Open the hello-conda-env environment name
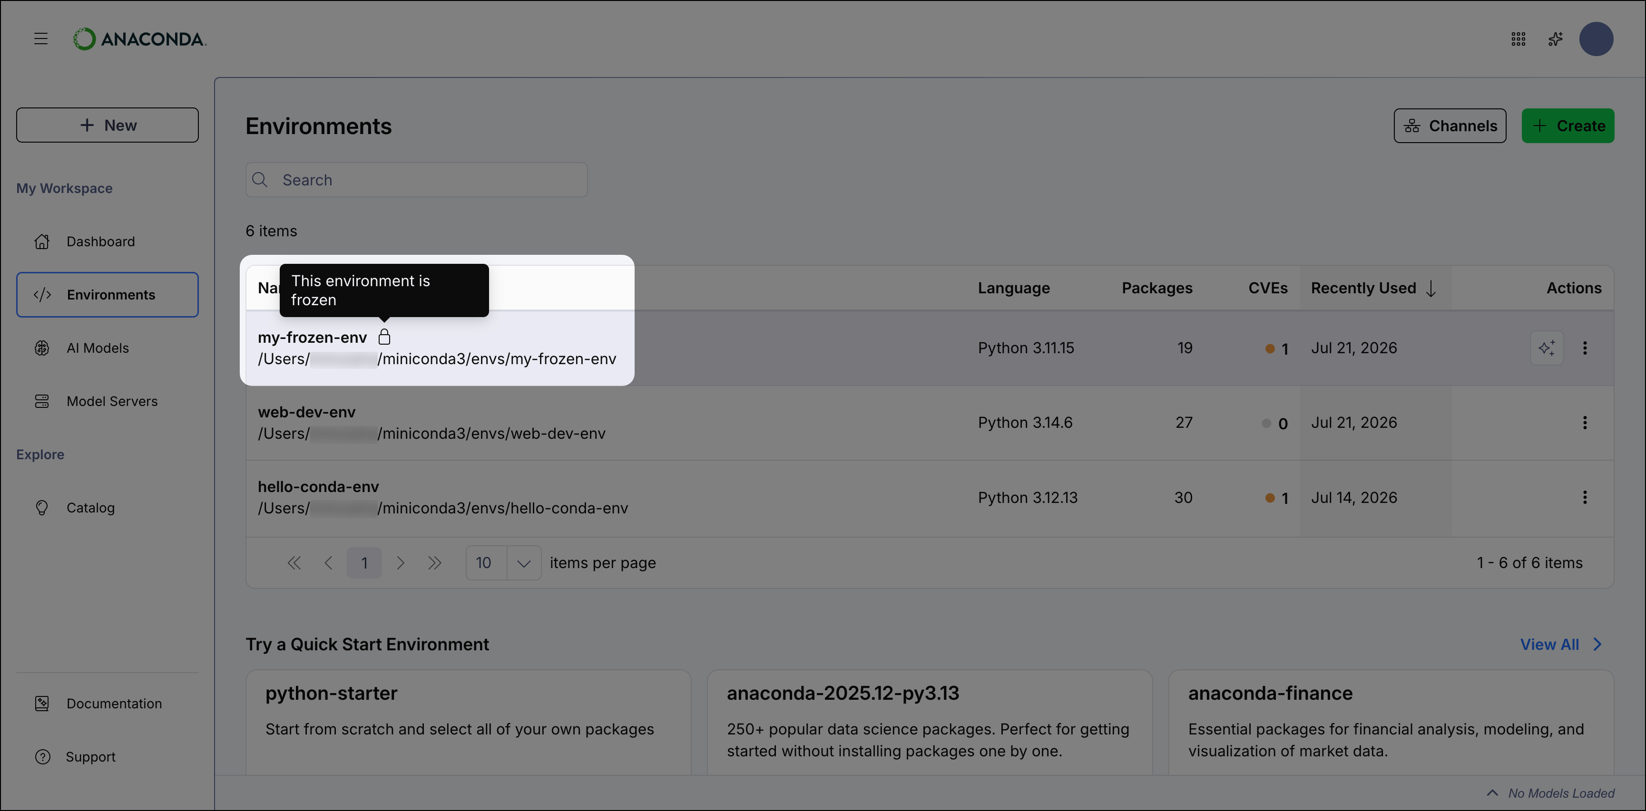 tap(318, 487)
